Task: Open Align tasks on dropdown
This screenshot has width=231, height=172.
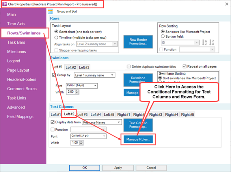Action: [97, 44]
